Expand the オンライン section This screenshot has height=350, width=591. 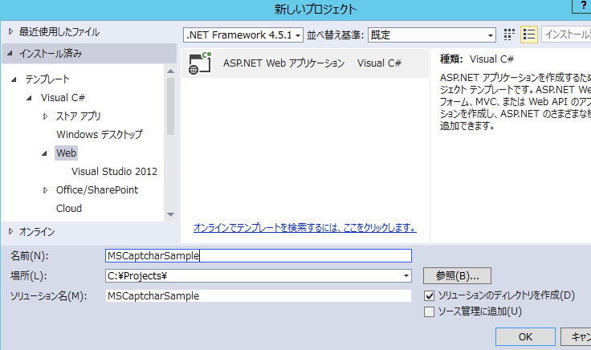[11, 231]
